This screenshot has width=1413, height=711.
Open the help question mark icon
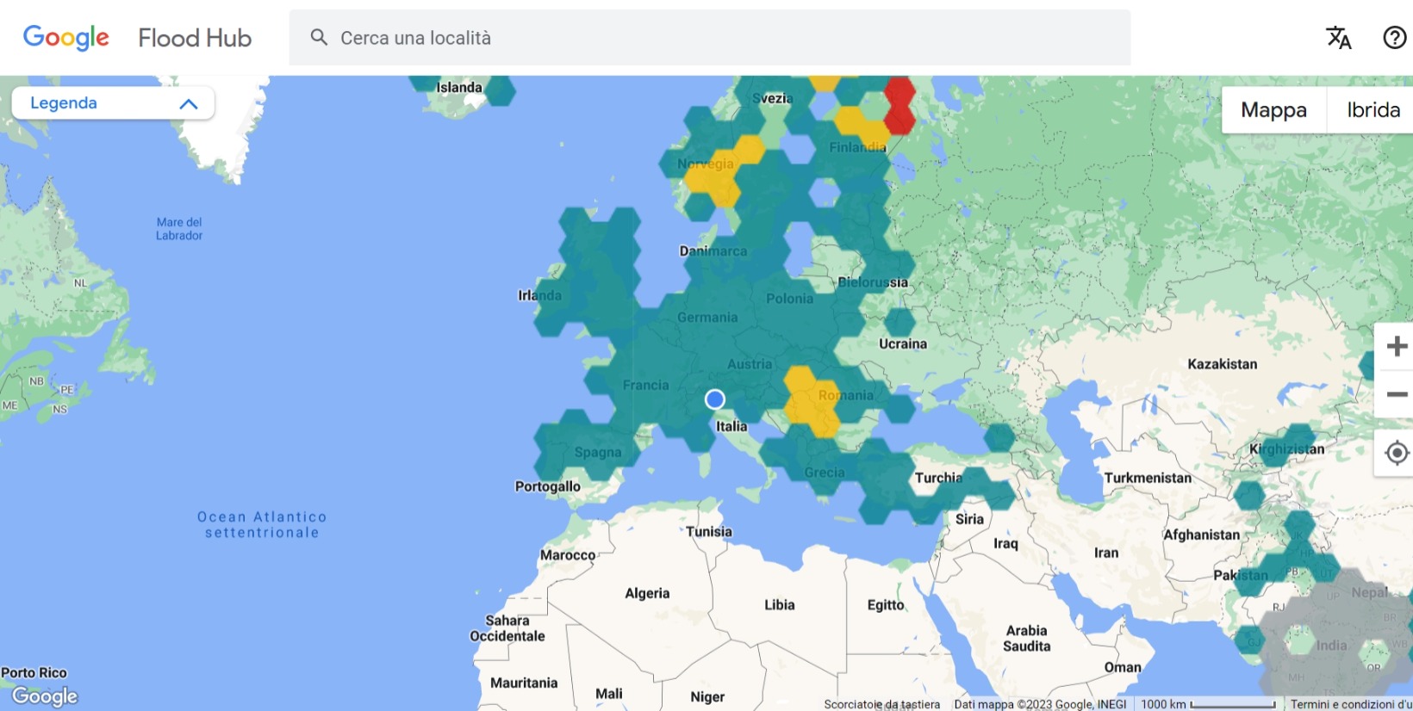point(1394,38)
